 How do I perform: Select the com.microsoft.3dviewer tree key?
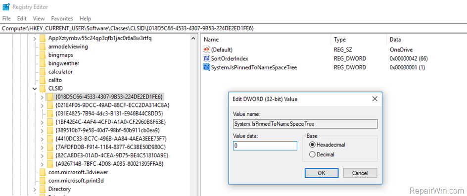[x=78, y=172]
